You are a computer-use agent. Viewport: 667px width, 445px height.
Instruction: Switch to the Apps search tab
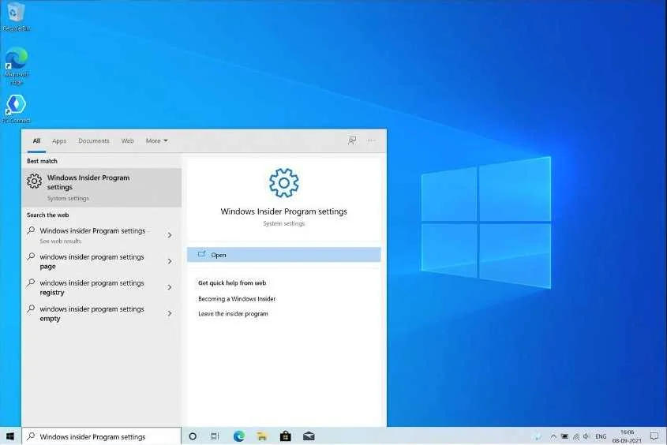[x=59, y=140]
